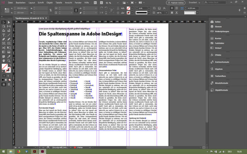Select the Pencil tool
Image resolution: width=247 pixels, height=154 pixels.
(9, 39)
